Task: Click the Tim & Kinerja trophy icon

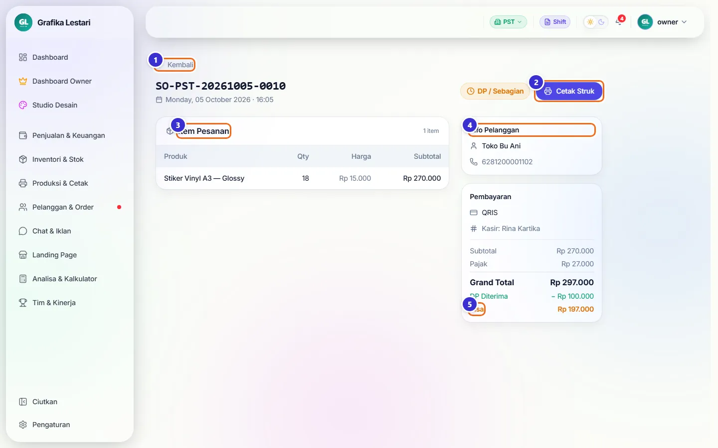Action: point(23,303)
